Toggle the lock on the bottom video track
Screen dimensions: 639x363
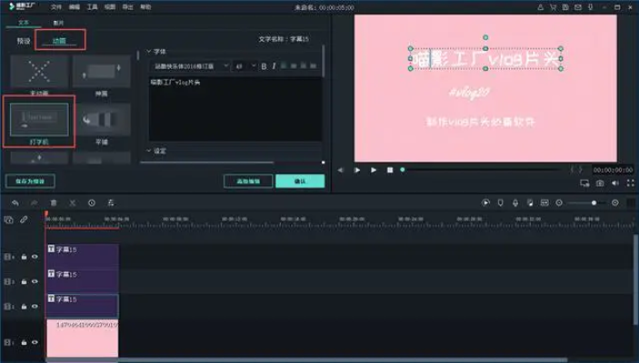point(24,342)
